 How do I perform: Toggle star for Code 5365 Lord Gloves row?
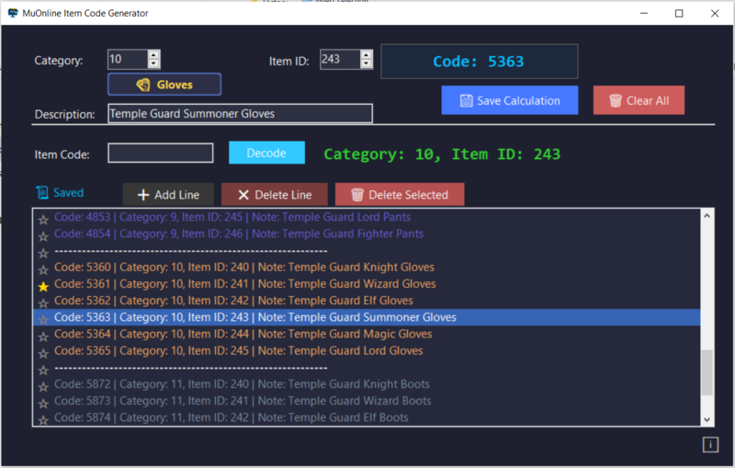[x=43, y=353]
